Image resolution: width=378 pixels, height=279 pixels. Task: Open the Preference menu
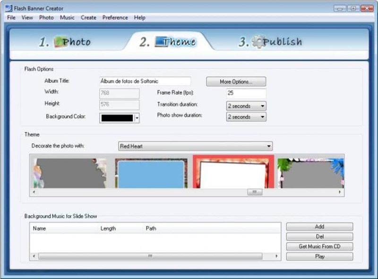click(115, 17)
